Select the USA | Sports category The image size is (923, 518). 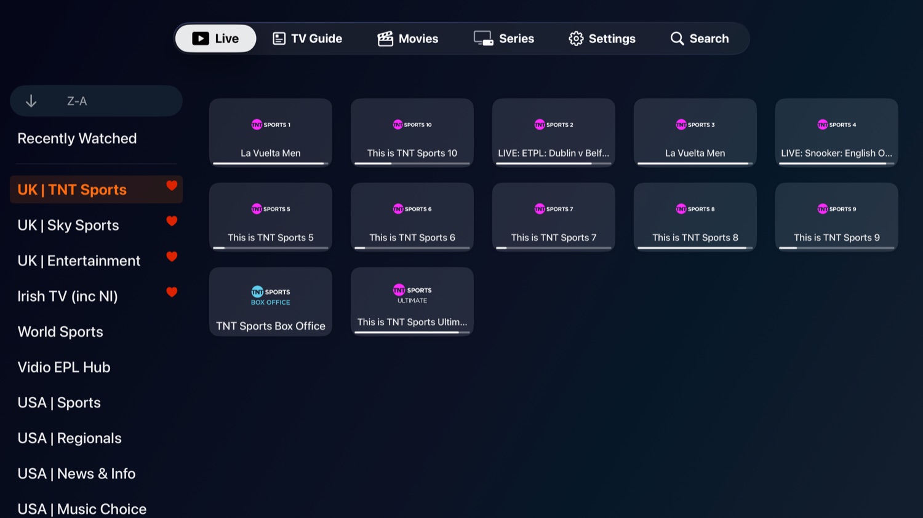(x=59, y=403)
